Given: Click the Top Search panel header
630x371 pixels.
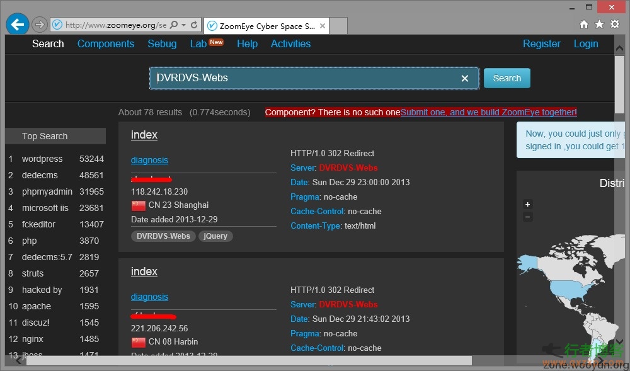Looking at the screenshot, I should [55, 136].
